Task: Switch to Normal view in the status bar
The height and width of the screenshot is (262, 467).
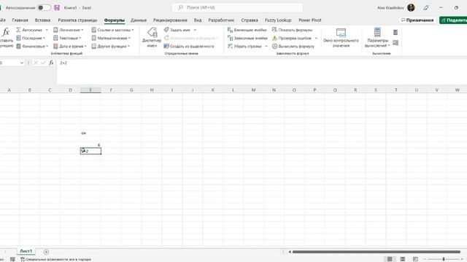Action: (x=390, y=259)
